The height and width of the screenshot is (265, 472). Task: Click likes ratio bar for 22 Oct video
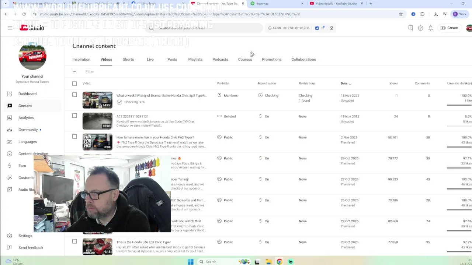459,231
